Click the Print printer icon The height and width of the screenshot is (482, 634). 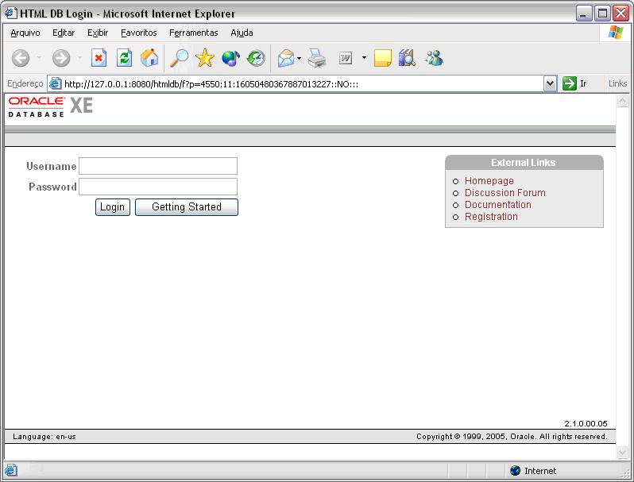318,58
